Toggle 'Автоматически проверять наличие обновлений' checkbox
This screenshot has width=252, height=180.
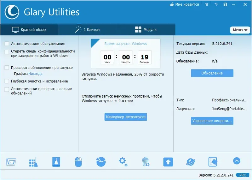(7, 90)
